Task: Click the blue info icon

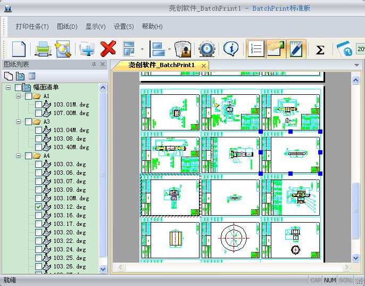Action: pyautogui.click(x=230, y=49)
